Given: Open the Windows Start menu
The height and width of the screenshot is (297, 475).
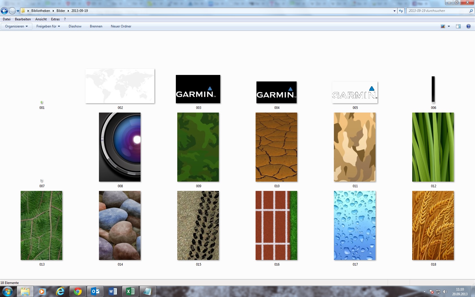Looking at the screenshot, I should pos(7,291).
